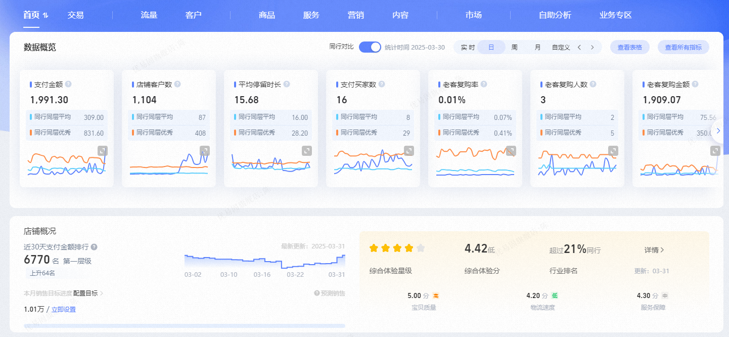This screenshot has width=729, height=337.
Task: Click the 查看表格 button
Action: click(x=629, y=47)
